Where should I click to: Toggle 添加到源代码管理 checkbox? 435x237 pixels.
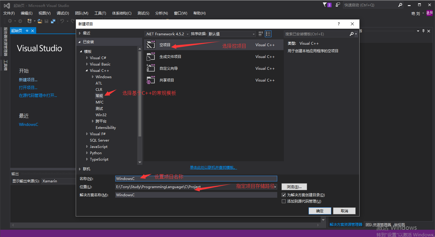pos(284,201)
